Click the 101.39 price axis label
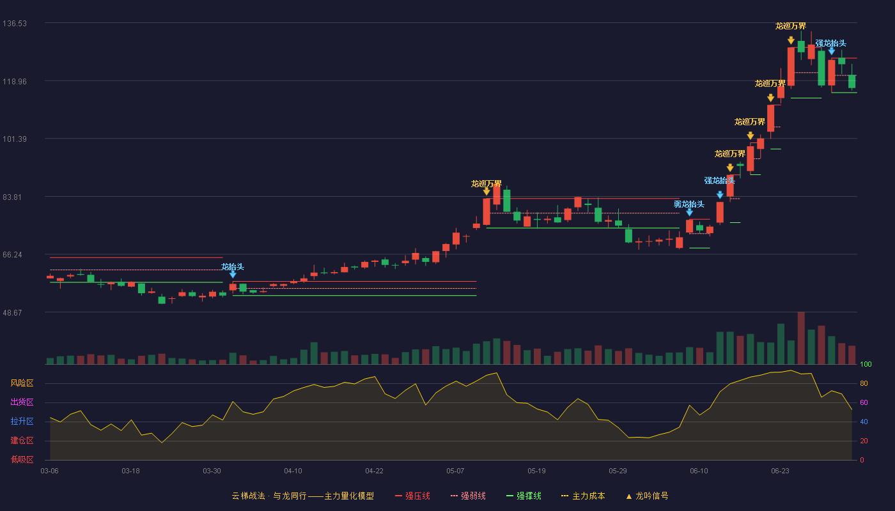The height and width of the screenshot is (511, 895). click(15, 139)
